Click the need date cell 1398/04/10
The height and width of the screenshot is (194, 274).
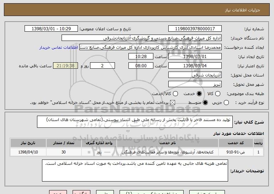coord(28,152)
